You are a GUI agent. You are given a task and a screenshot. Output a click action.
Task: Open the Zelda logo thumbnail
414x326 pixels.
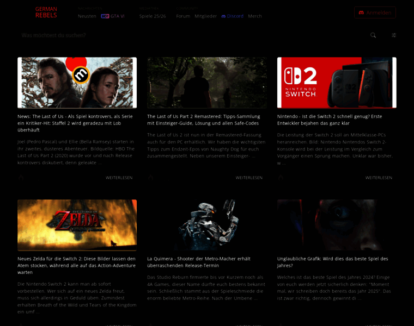coord(77,225)
